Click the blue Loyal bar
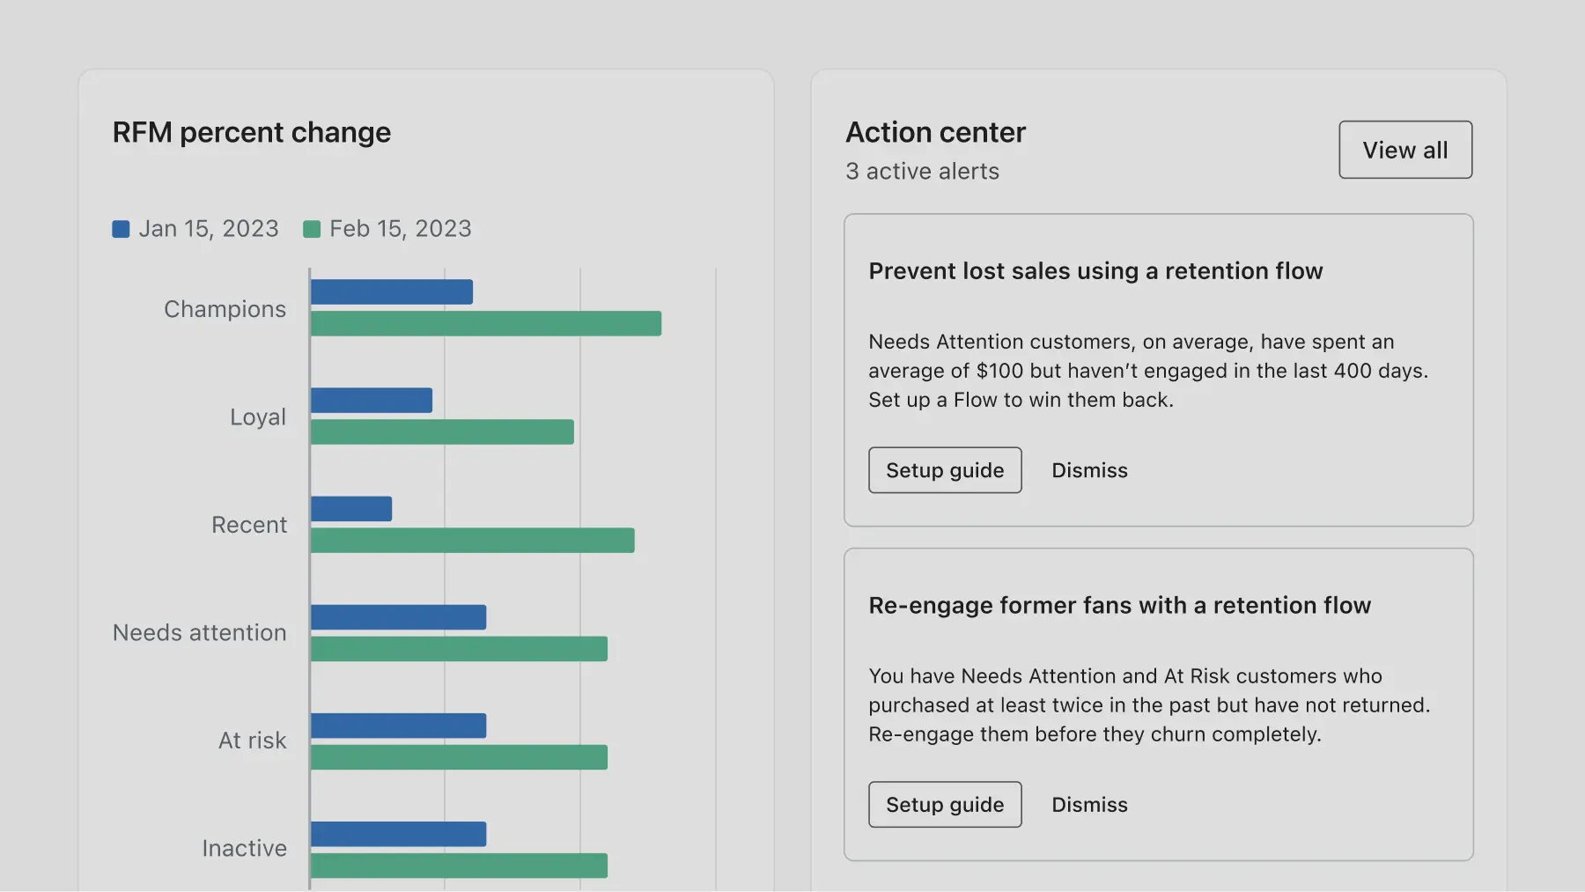 point(370,401)
